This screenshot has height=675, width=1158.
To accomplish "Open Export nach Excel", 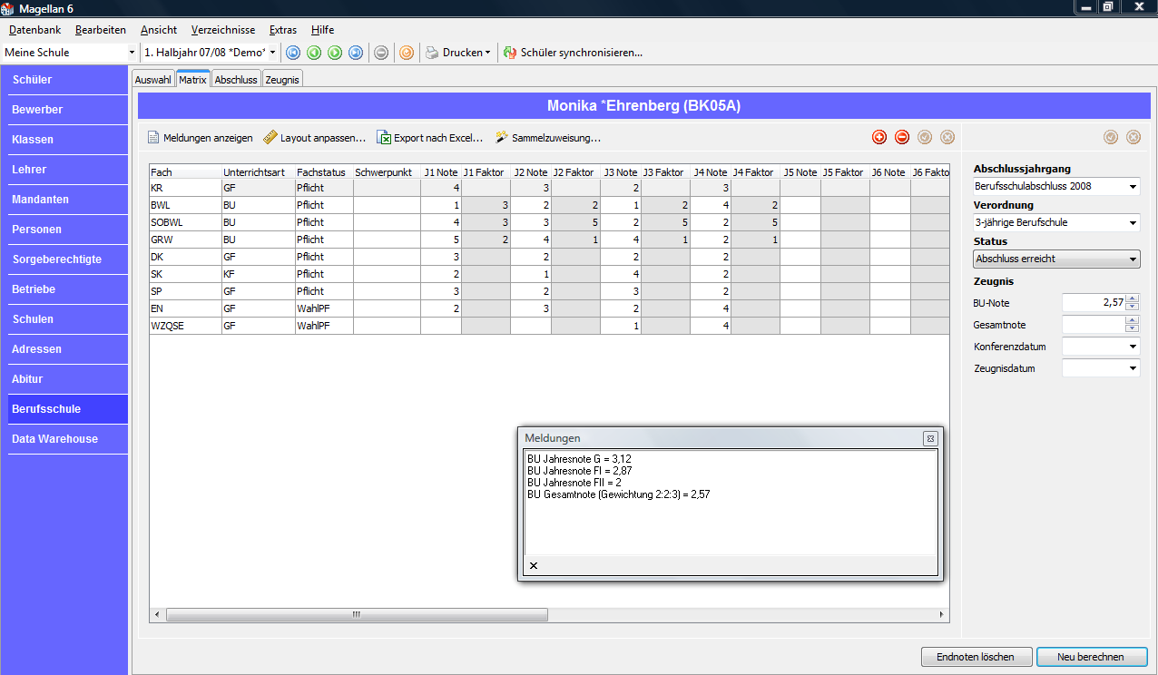I will (430, 138).
